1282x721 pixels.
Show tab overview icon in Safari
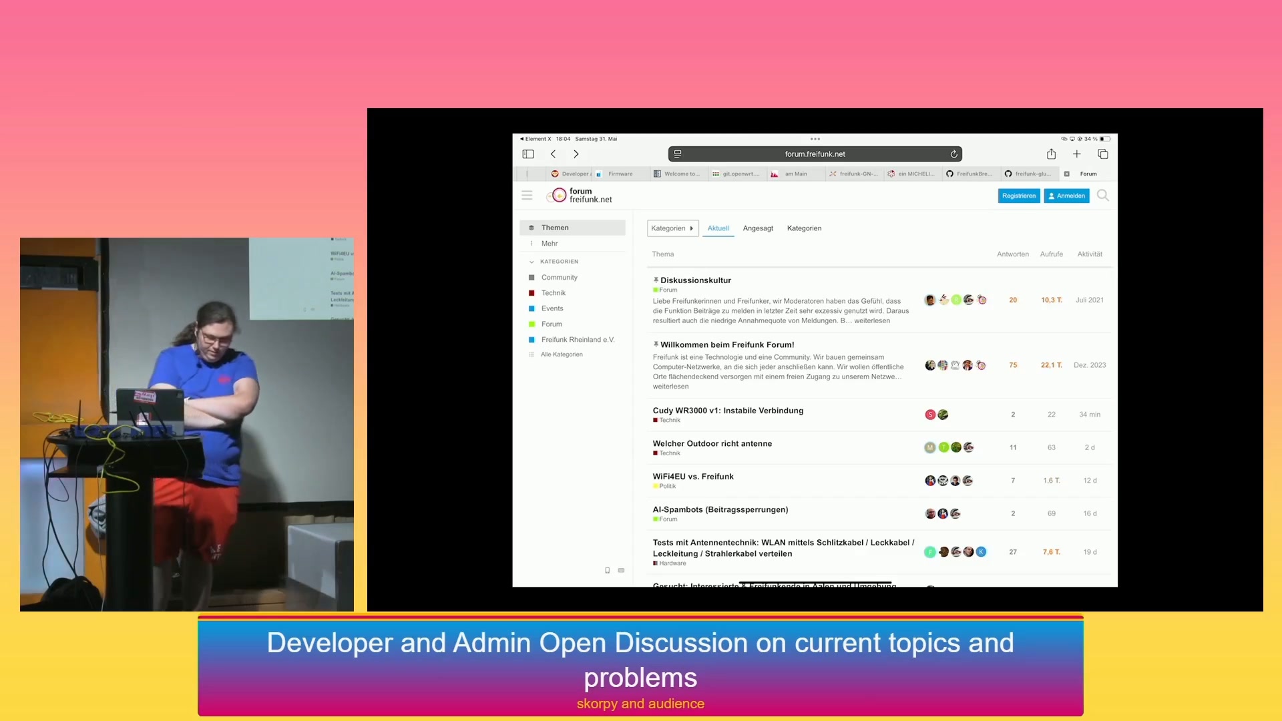pos(1102,154)
